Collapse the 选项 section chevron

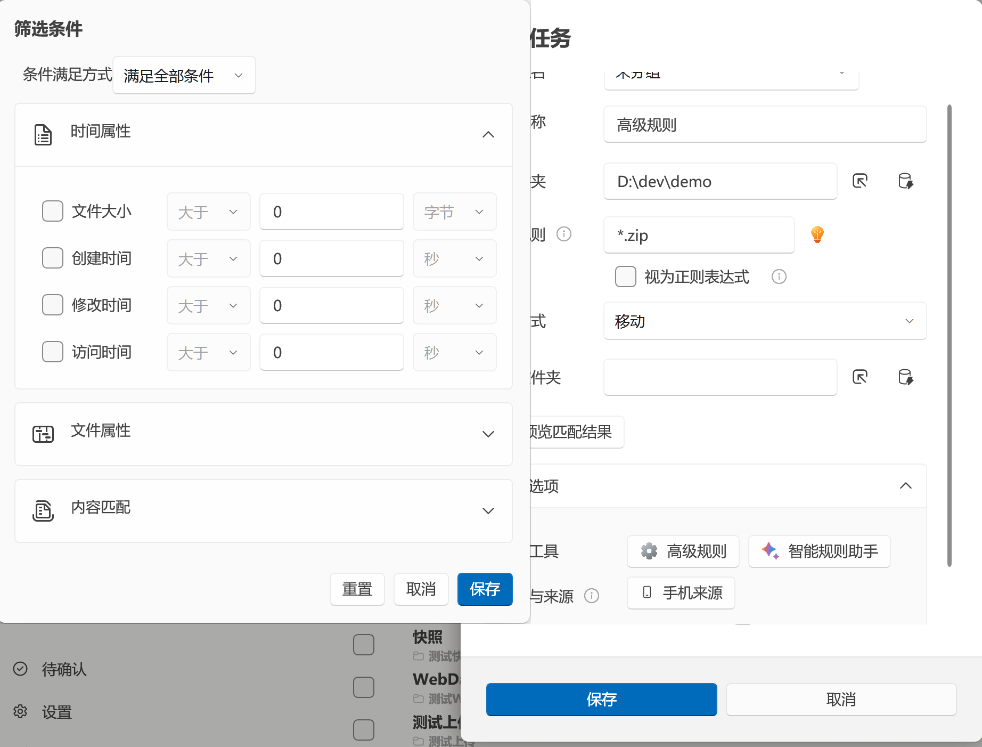pos(906,485)
